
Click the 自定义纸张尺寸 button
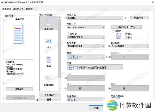[x=126, y=27]
